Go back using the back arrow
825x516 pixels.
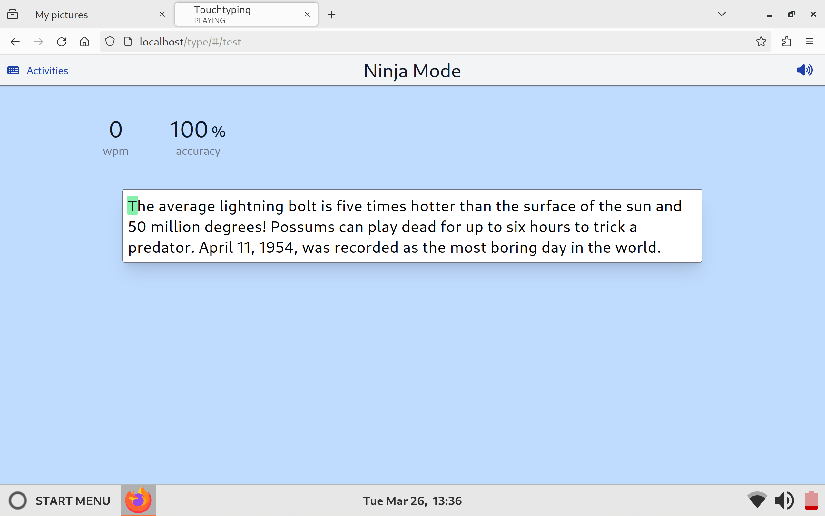tap(15, 42)
